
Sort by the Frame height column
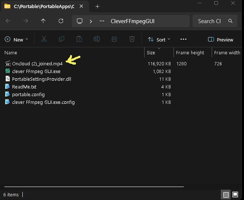(190, 52)
